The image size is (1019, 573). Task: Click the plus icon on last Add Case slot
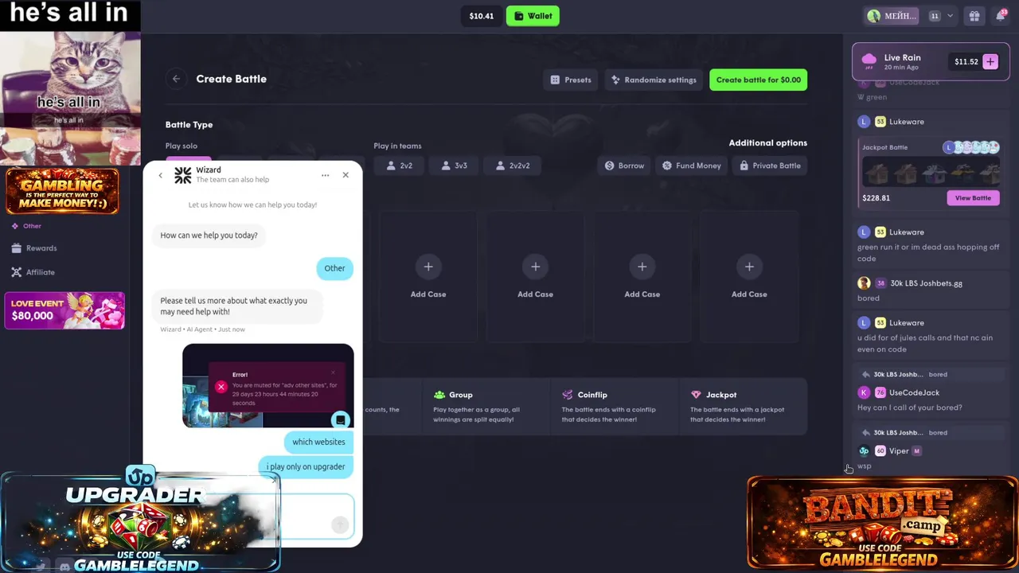coord(749,267)
